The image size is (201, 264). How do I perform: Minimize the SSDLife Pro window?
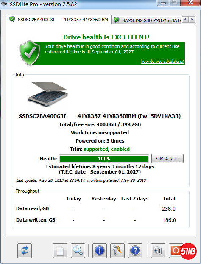coord(163,3)
